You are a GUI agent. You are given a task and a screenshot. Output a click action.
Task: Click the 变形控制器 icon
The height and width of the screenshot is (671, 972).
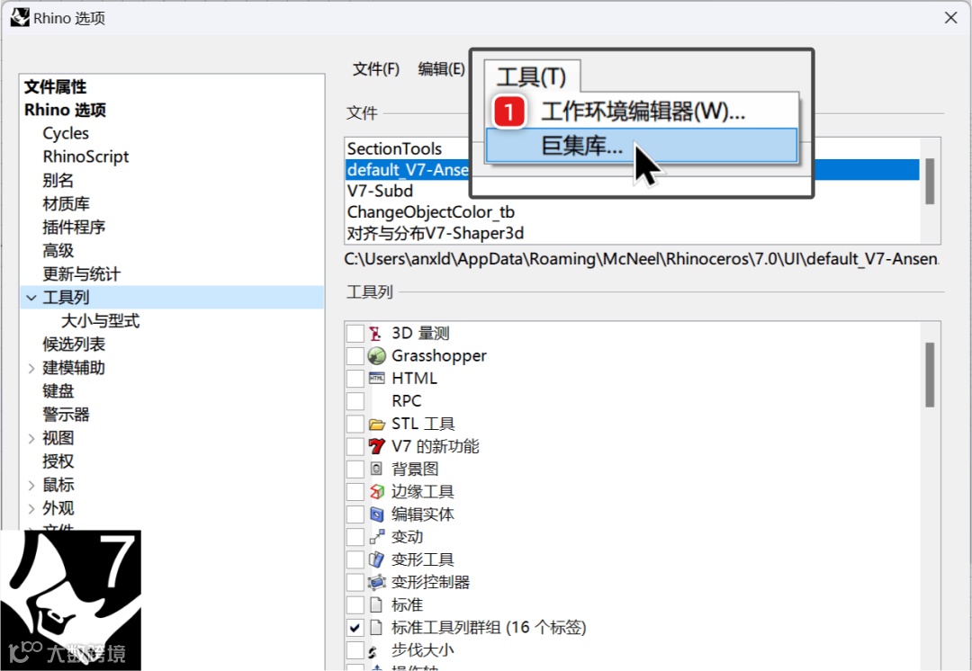click(x=376, y=582)
